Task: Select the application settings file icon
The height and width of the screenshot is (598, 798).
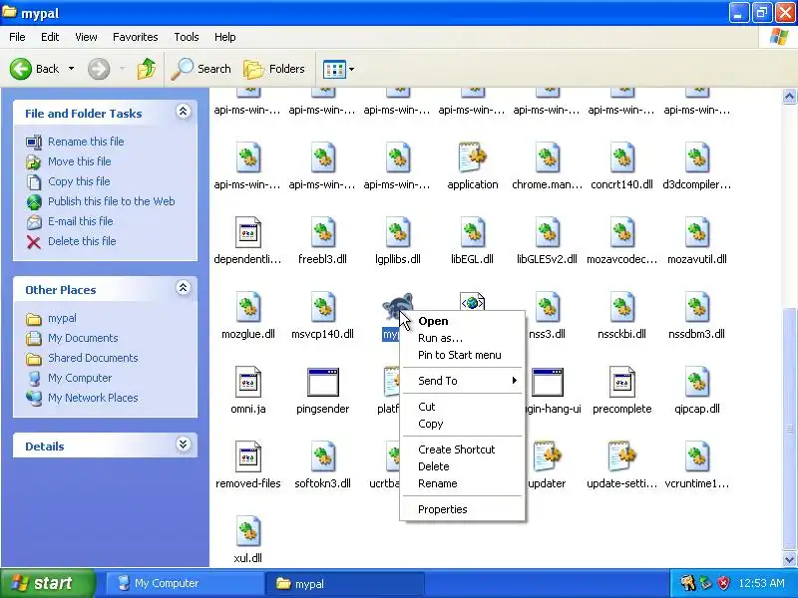Action: point(472,158)
